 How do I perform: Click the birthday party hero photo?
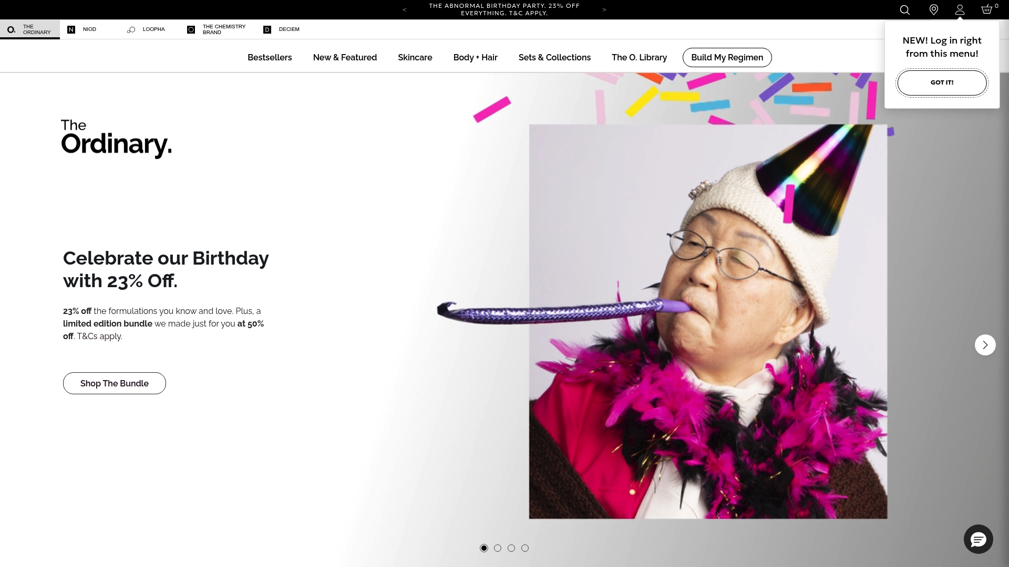[708, 321]
